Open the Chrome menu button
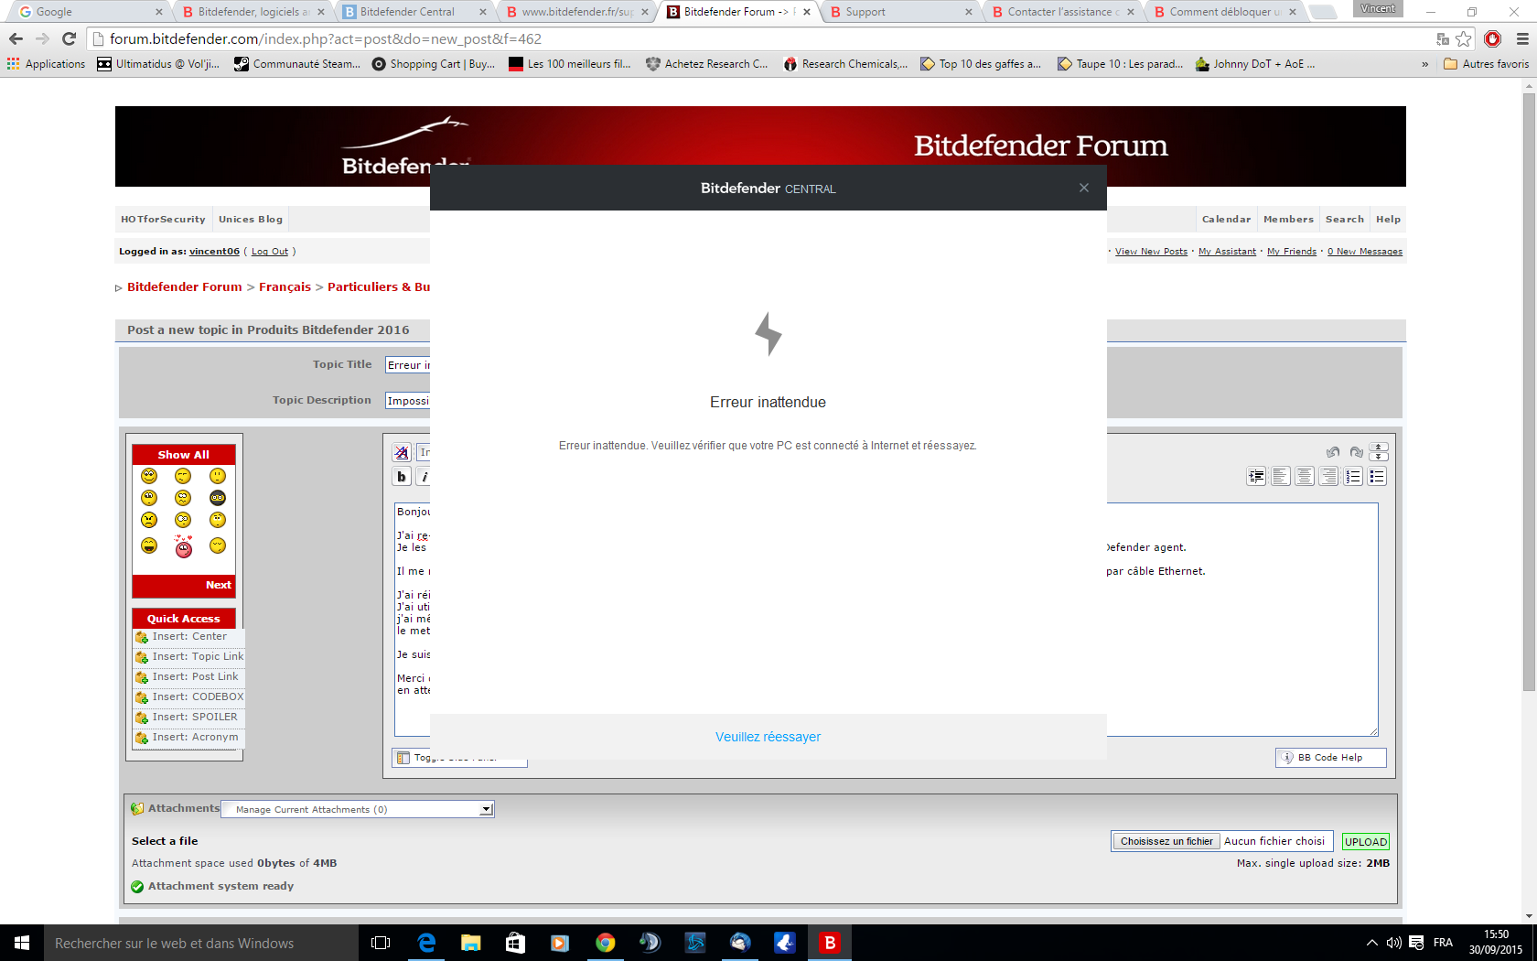The height and width of the screenshot is (961, 1537). click(1521, 39)
